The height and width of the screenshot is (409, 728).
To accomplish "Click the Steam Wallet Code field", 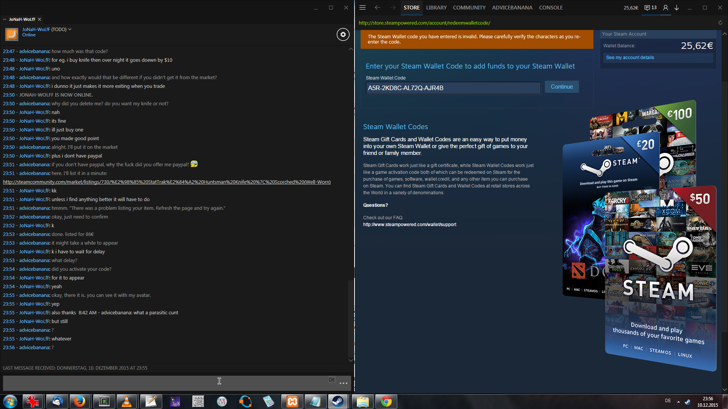I will pyautogui.click(x=453, y=88).
